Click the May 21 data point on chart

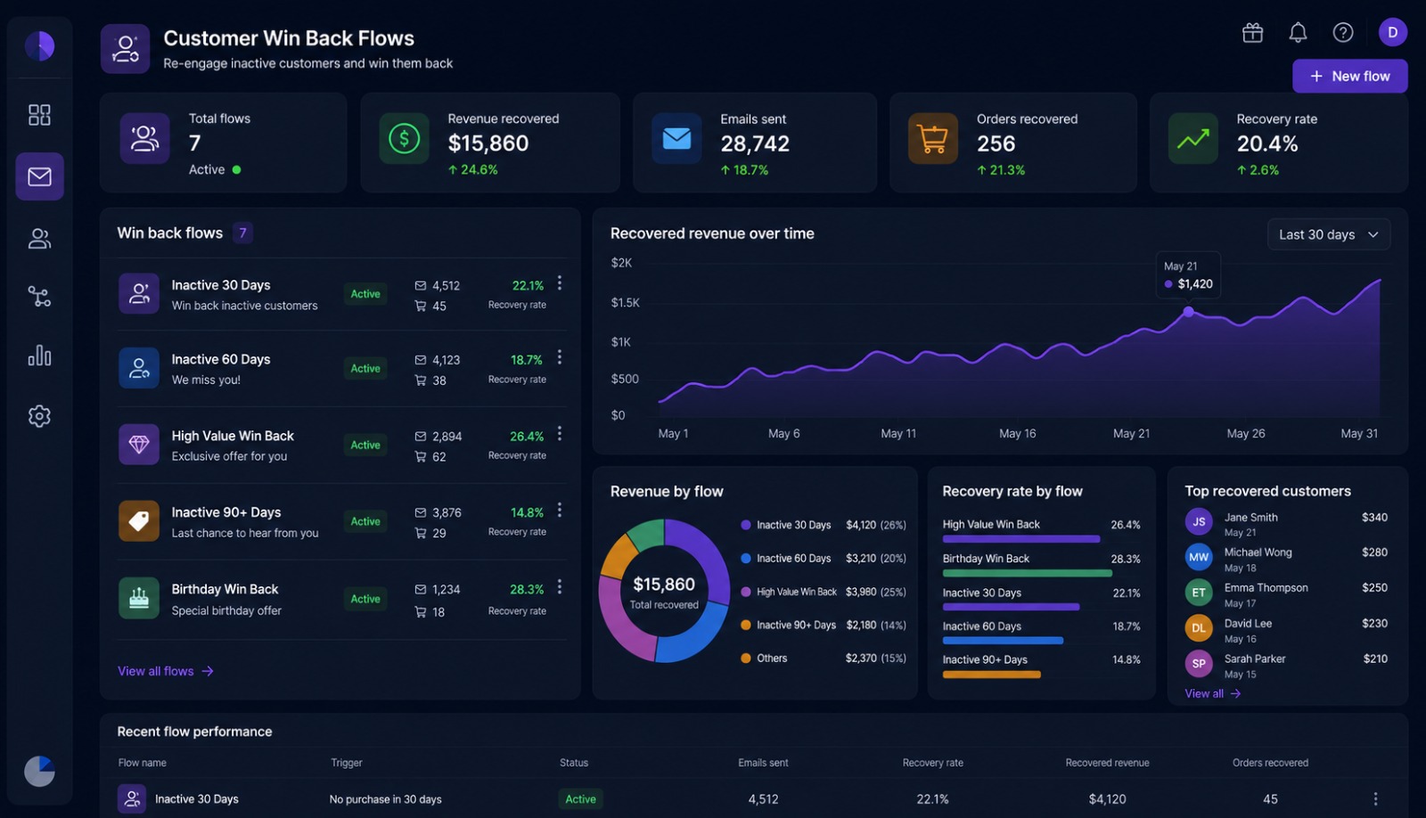1188,312
